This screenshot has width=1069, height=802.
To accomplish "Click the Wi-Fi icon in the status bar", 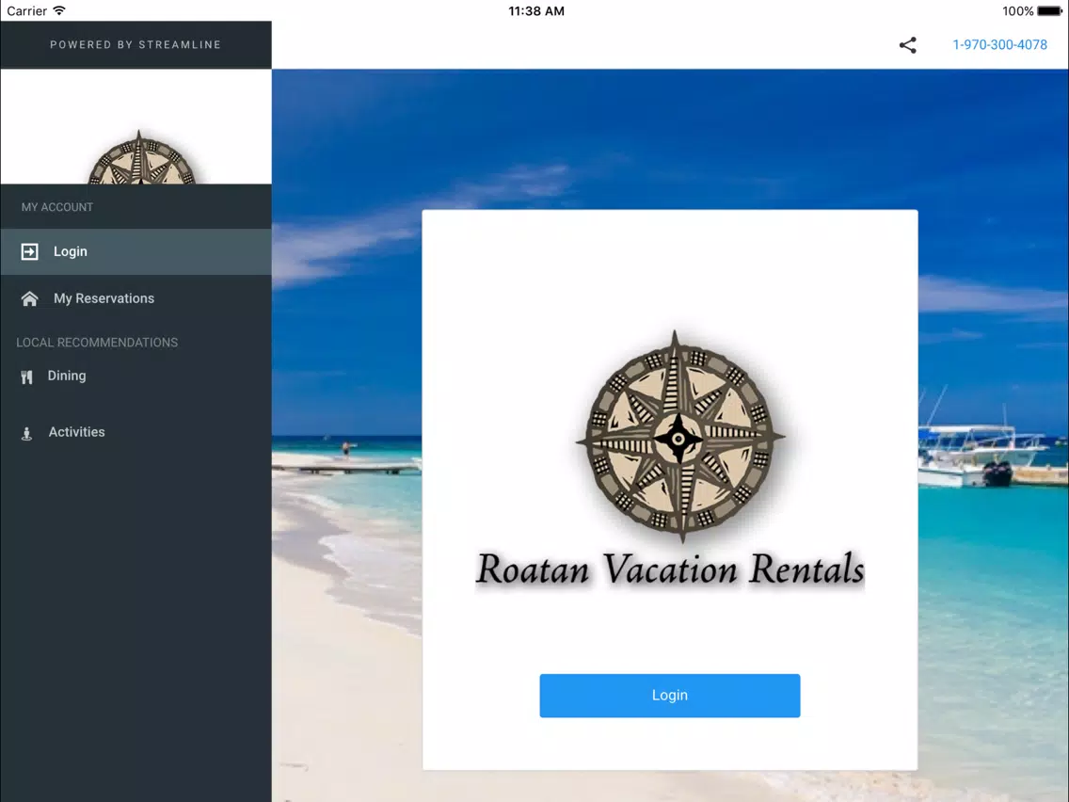I will tap(59, 11).
